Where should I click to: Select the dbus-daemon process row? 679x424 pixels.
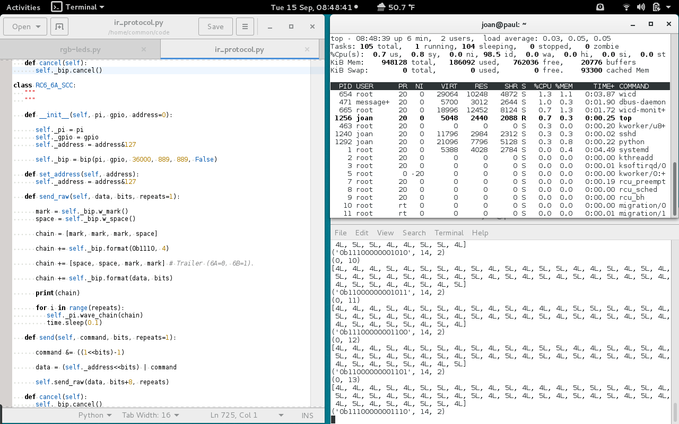point(501,102)
